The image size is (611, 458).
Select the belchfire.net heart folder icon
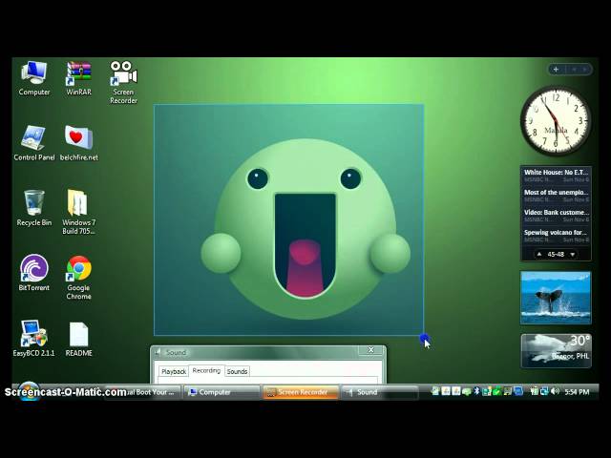[x=78, y=143]
